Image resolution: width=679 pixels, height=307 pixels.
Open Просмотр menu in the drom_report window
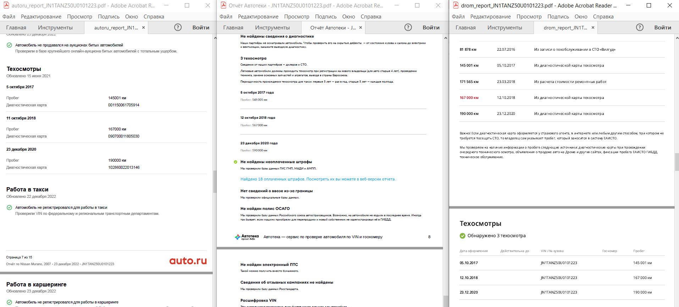click(529, 17)
